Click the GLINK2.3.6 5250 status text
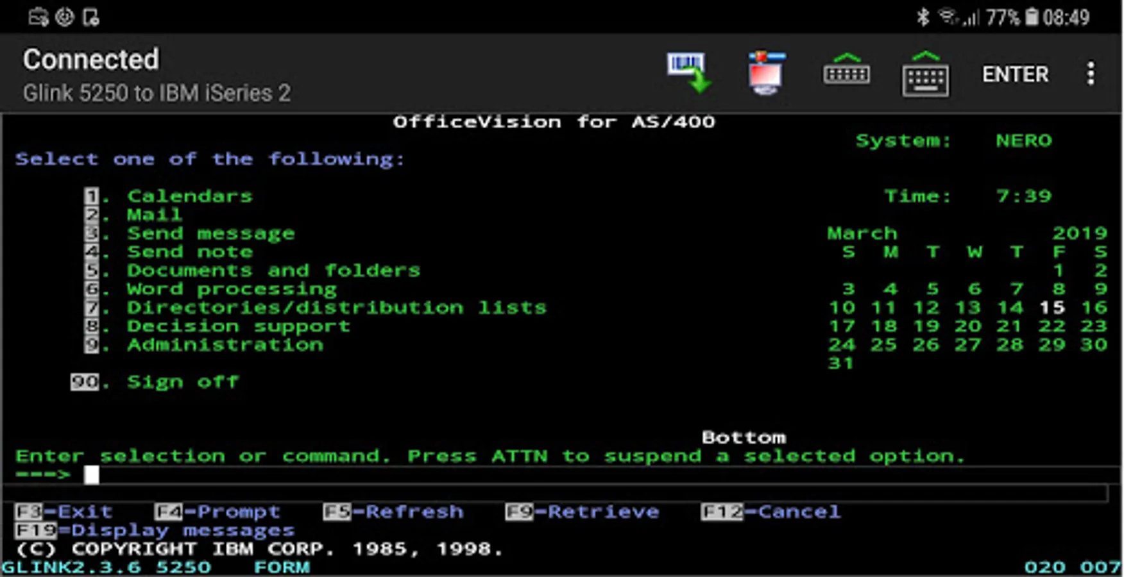1124x577 pixels. pyautogui.click(x=106, y=567)
